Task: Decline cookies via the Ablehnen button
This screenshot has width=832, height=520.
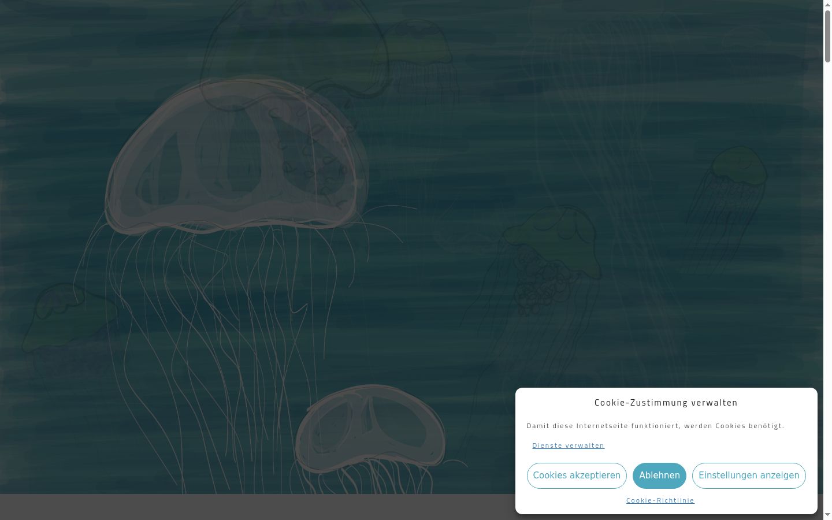Action: pos(659,476)
